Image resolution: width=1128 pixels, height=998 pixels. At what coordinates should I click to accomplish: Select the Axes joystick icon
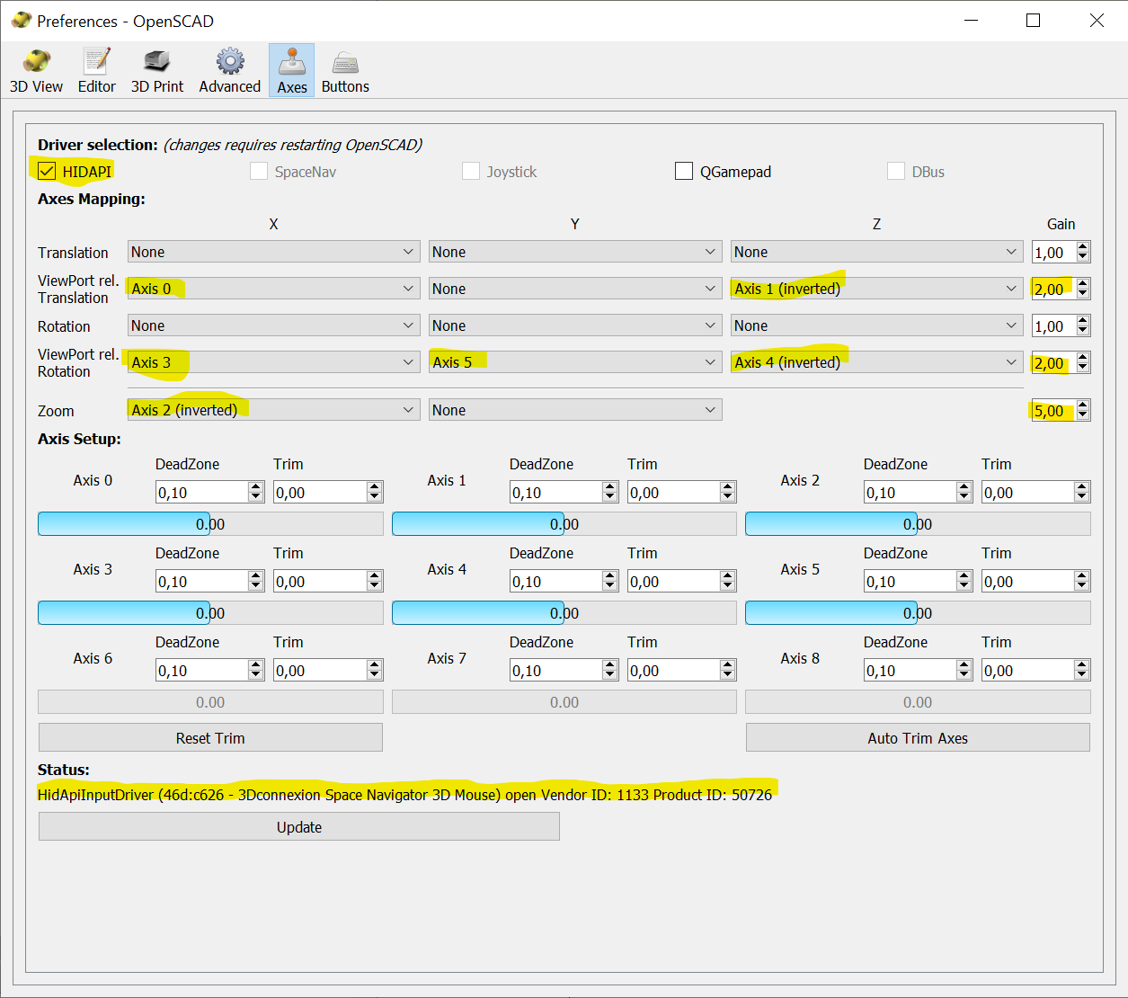click(291, 62)
